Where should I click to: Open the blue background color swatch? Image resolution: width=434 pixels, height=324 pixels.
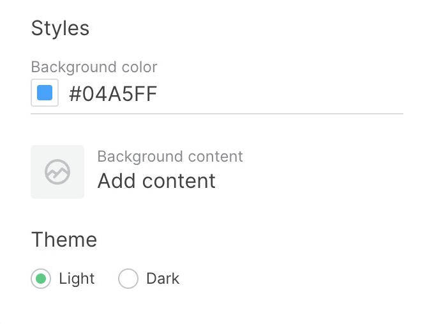pyautogui.click(x=45, y=93)
